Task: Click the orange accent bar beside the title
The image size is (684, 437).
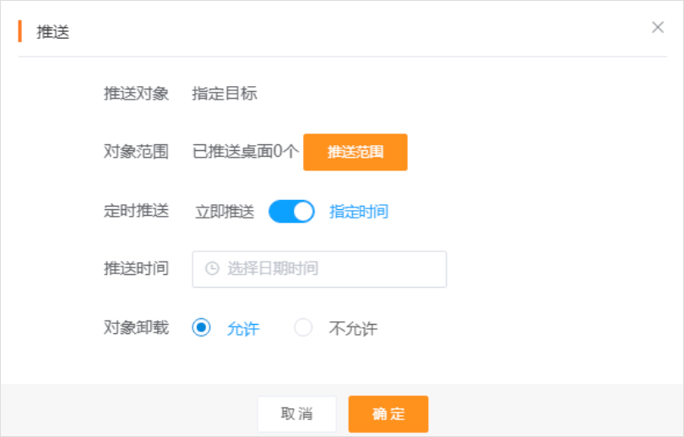Action: pos(19,32)
